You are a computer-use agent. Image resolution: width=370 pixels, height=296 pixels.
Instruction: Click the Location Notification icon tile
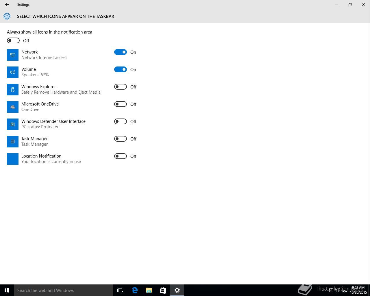[13, 159]
